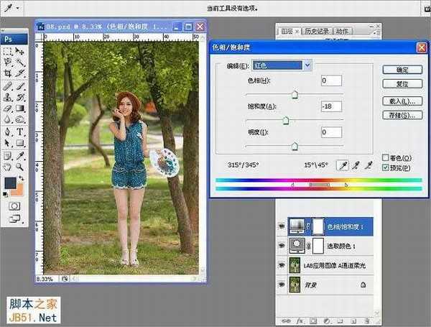Select the Rectangular Marquee tool
This screenshot has height=327, width=431.
8,52
